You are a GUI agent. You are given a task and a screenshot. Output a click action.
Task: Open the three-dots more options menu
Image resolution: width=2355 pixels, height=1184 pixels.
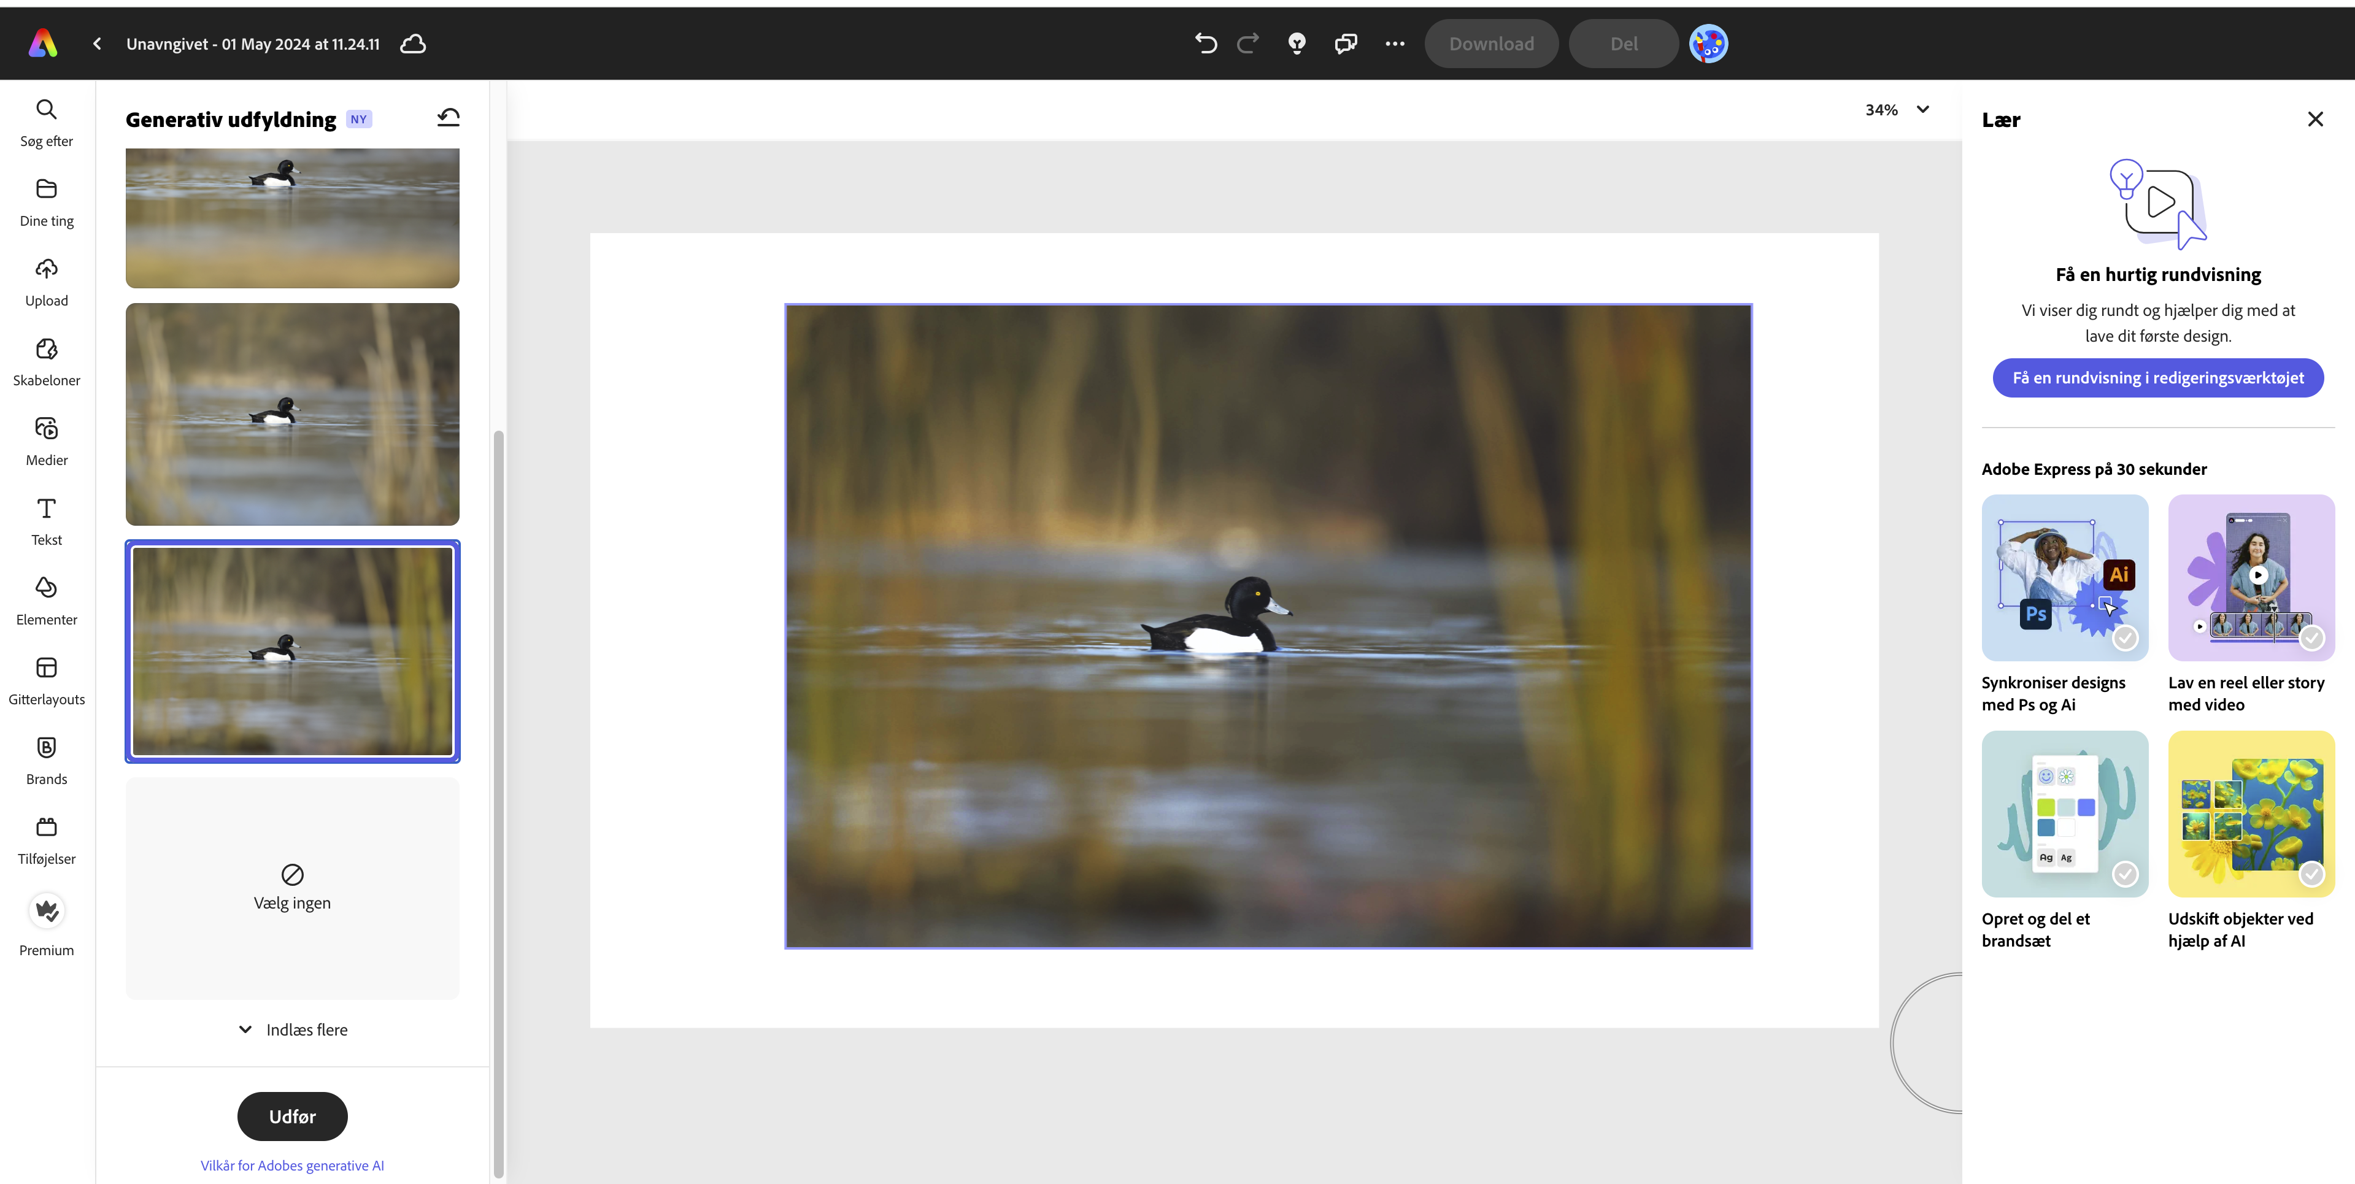click(x=1394, y=43)
